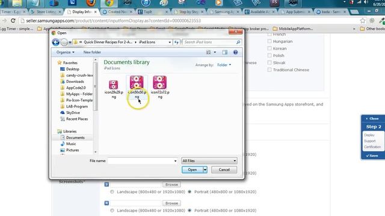Check the French language checkbox

pos(269,35)
